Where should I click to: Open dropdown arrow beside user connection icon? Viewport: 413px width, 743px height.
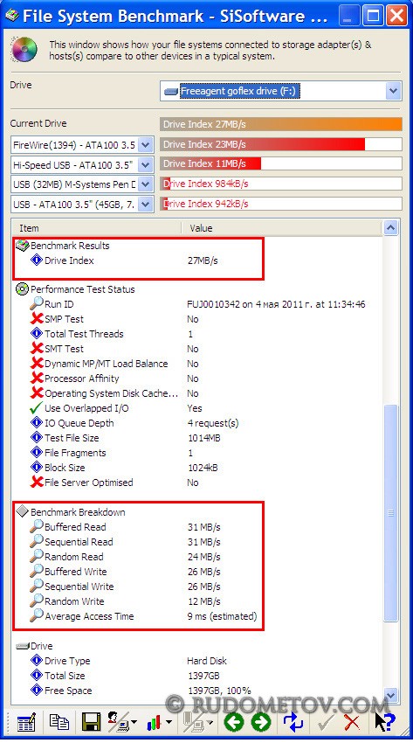pyautogui.click(x=134, y=723)
